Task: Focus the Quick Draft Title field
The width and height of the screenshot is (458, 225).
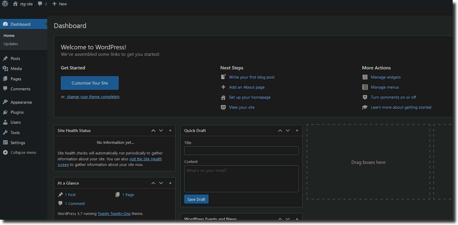Action: pos(242,151)
